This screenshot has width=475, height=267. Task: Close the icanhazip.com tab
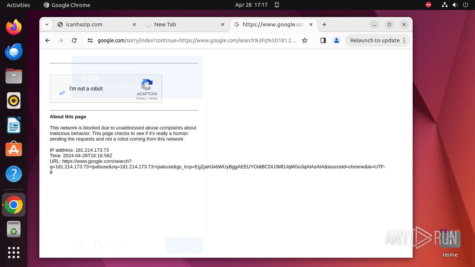(x=134, y=24)
